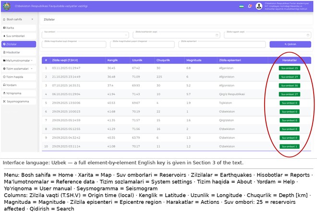
Task: Expand the Tizim sozlamalari submenu
Action: pos(19,69)
